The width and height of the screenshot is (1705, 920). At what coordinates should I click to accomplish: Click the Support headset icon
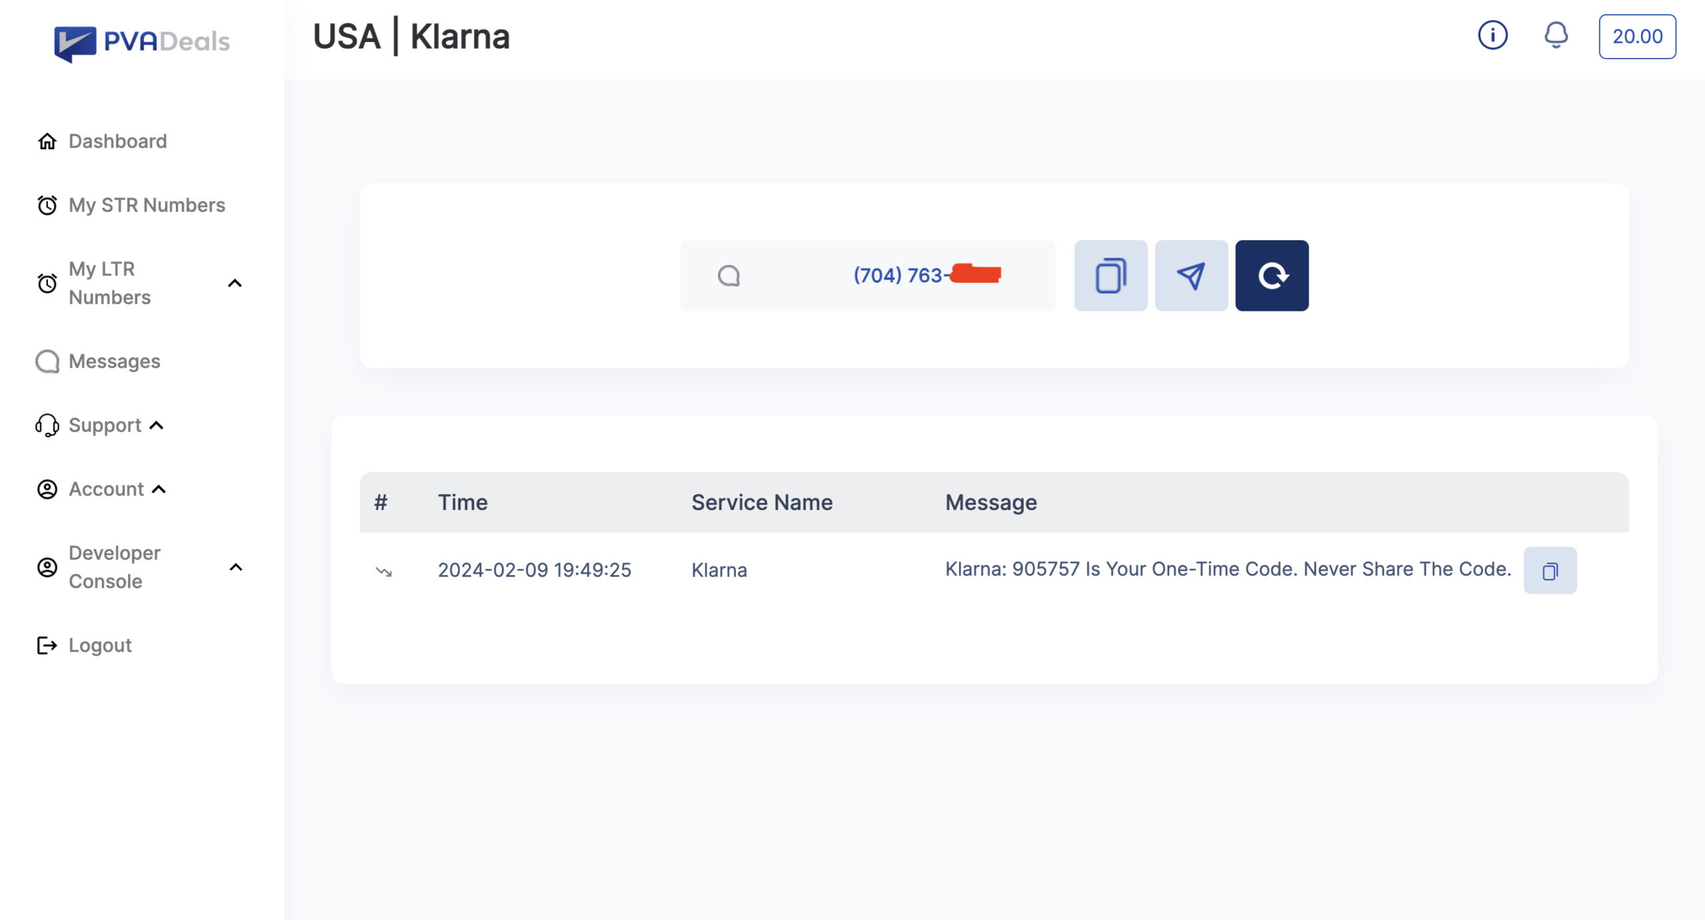pyautogui.click(x=47, y=425)
